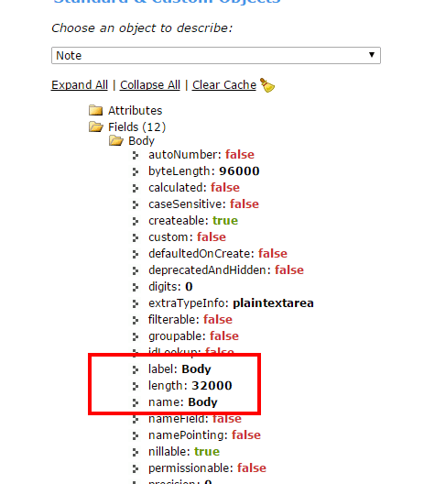The width and height of the screenshot is (424, 484).
Task: Expand the Attributes tree node
Action: tap(135, 111)
